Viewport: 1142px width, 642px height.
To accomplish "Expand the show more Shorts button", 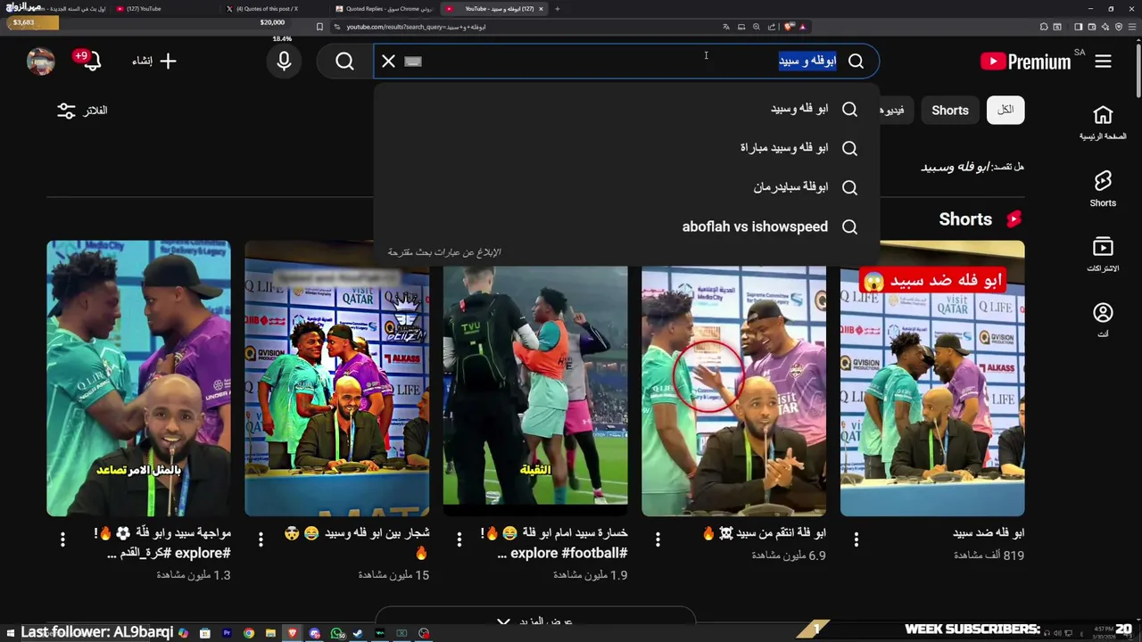I will 535,621.
